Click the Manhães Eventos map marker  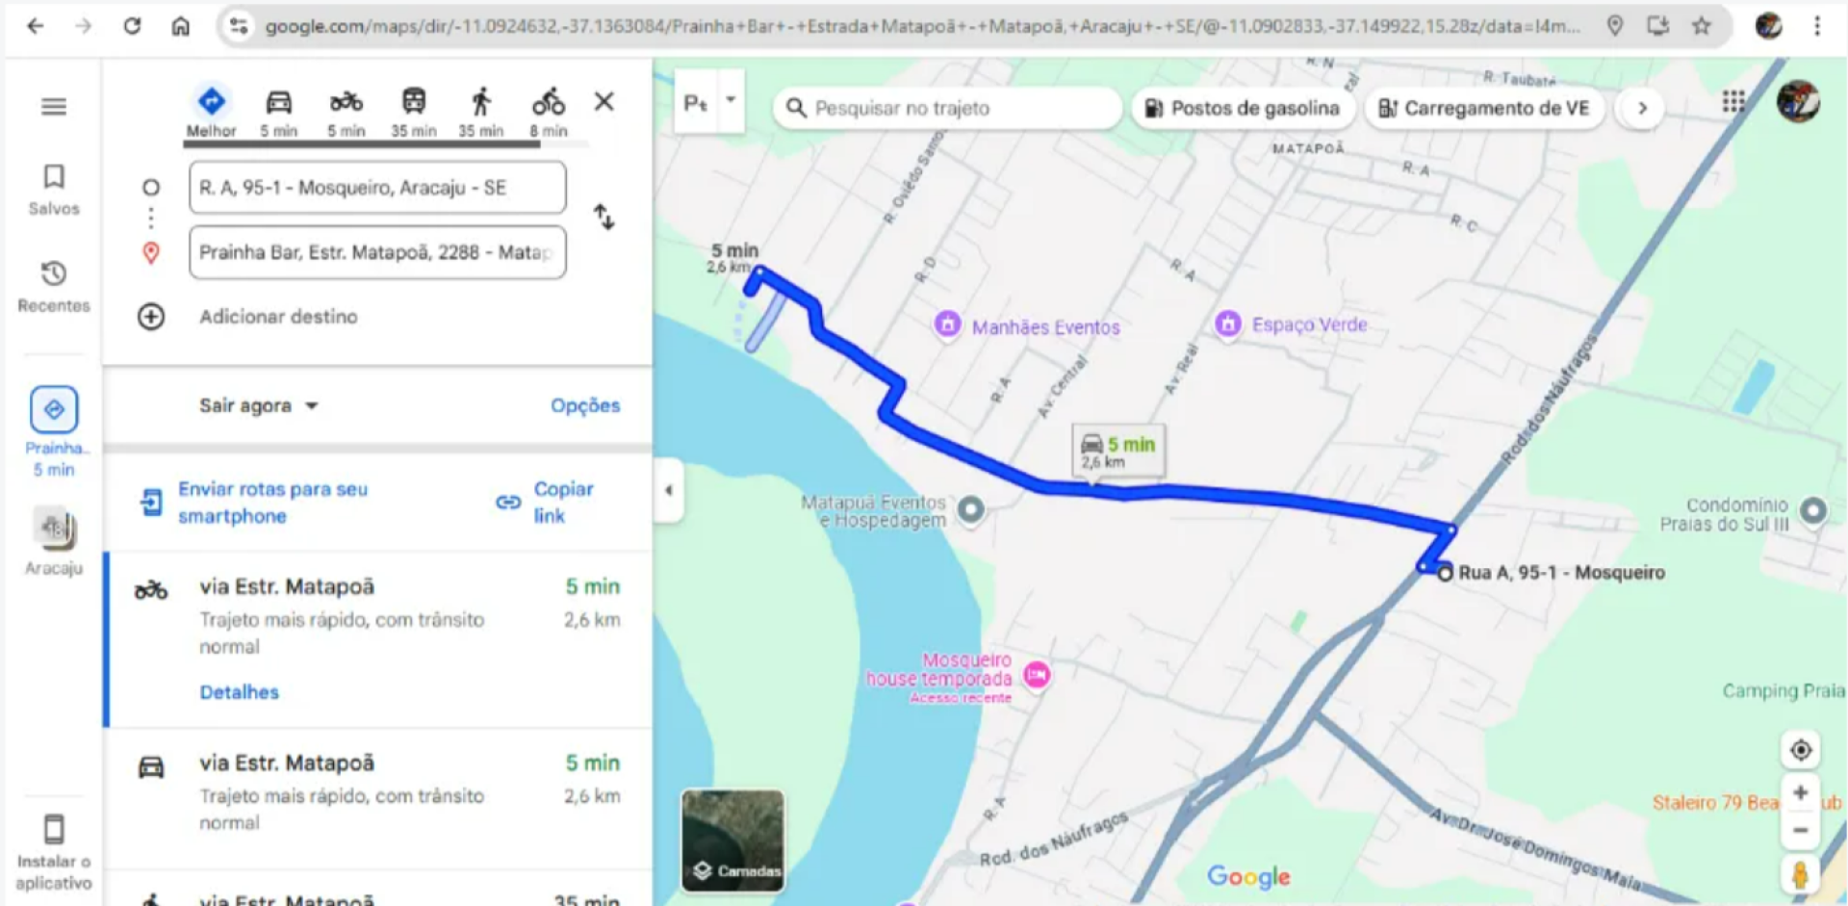click(948, 324)
